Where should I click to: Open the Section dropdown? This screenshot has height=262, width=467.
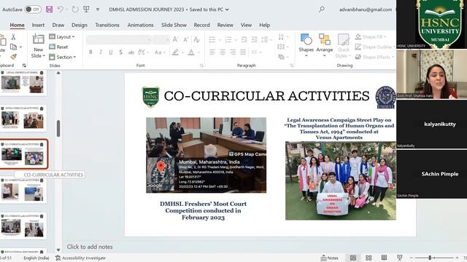click(x=62, y=57)
